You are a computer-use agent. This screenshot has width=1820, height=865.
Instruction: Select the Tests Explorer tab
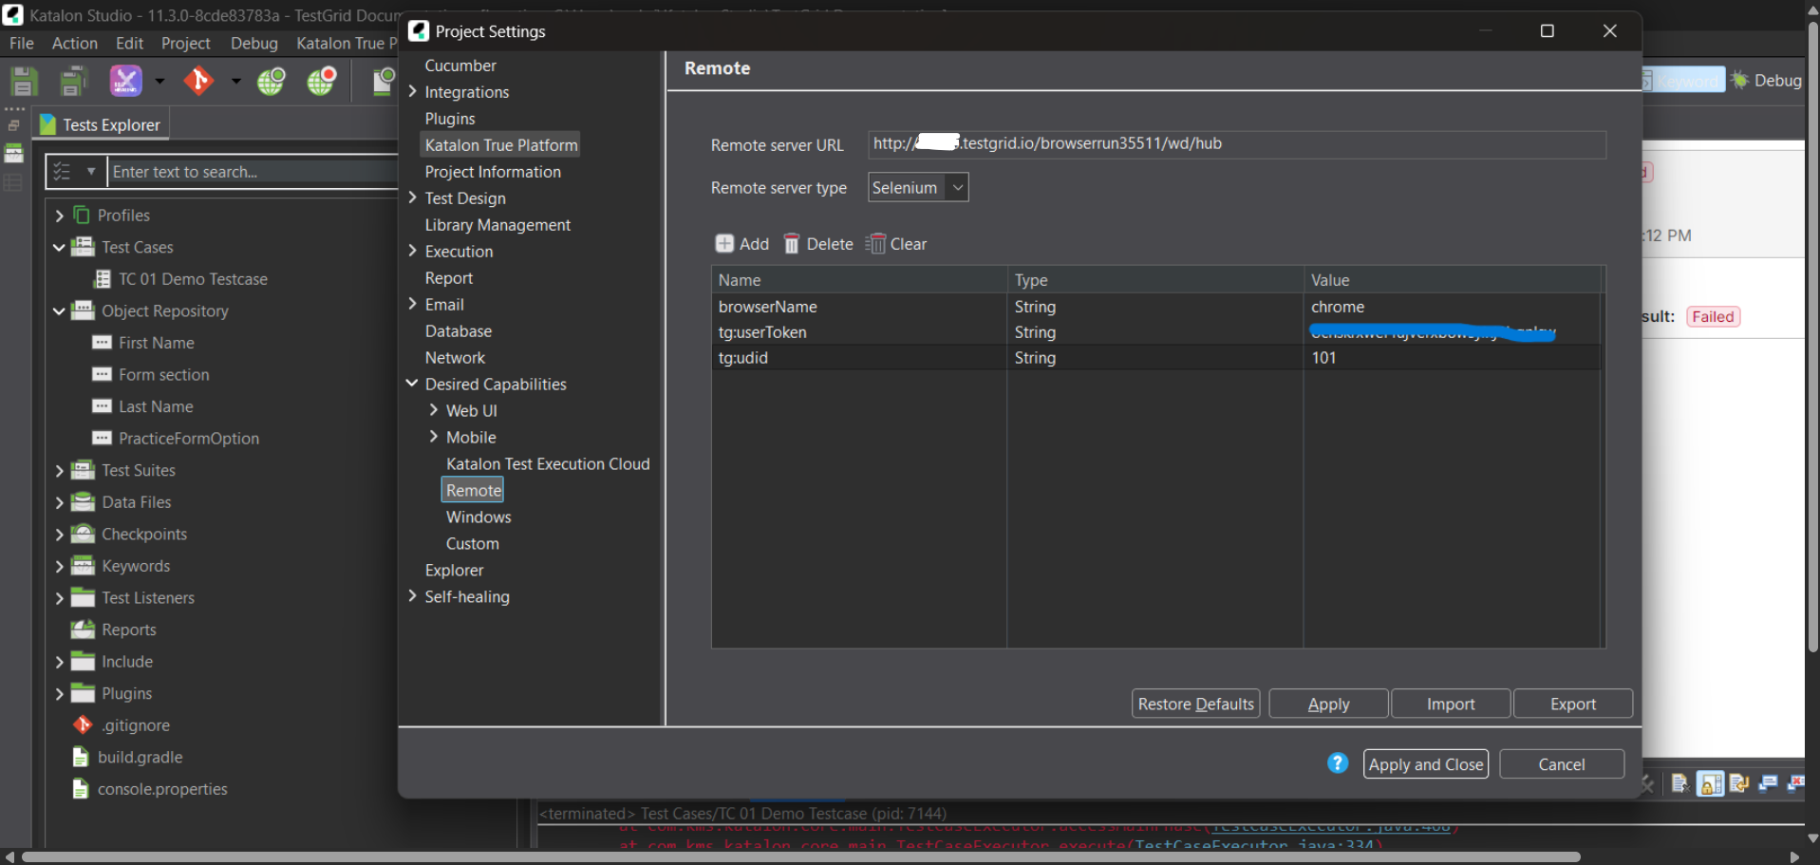101,124
